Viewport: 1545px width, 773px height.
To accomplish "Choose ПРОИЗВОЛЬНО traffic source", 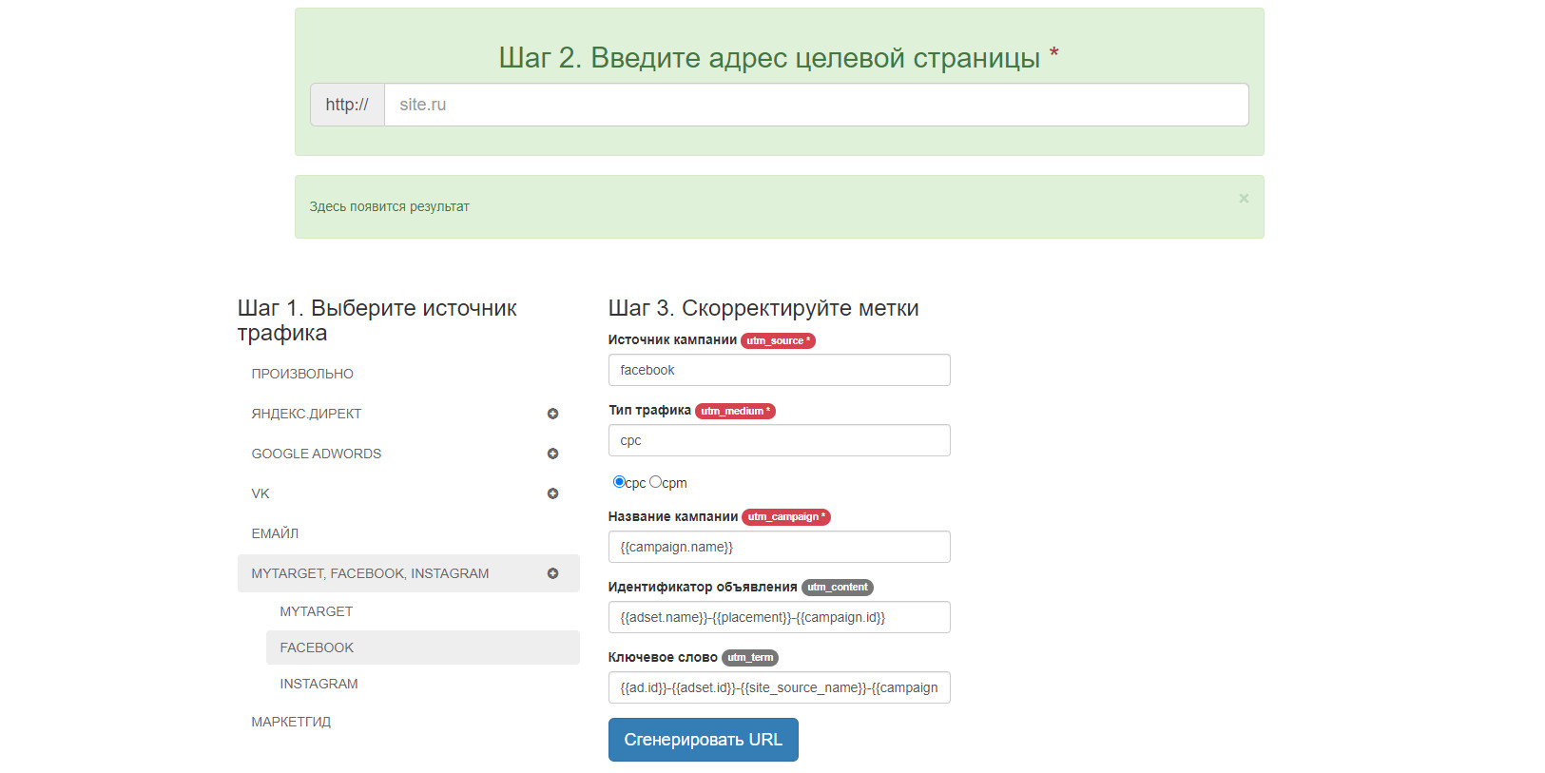I will coord(302,374).
